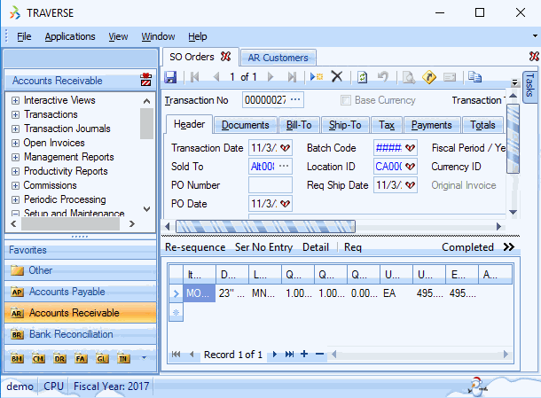Image resolution: width=541 pixels, height=398 pixels.
Task: Switch to the Bill-To tab
Action: point(299,125)
